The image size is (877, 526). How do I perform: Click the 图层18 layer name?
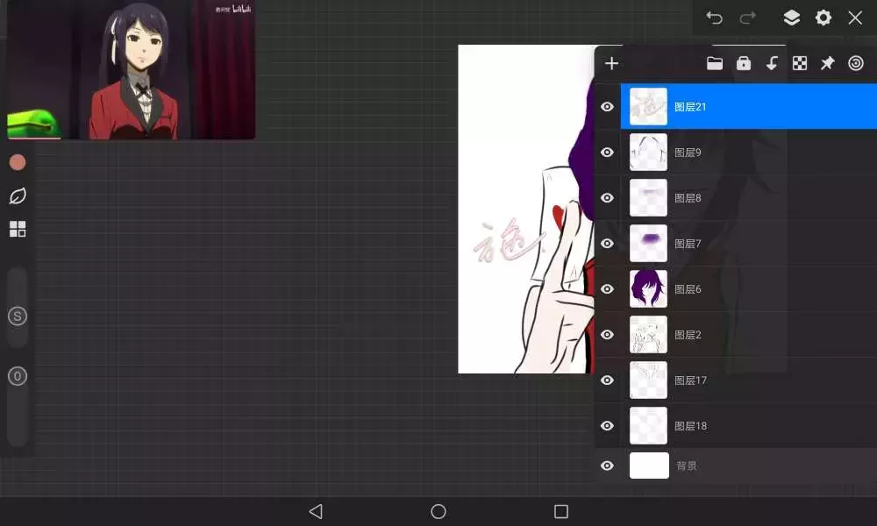click(x=690, y=426)
